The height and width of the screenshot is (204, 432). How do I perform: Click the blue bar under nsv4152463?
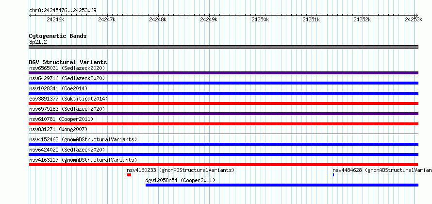pos(223,144)
